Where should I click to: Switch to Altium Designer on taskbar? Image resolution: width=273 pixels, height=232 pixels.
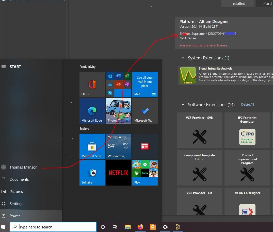178,227
